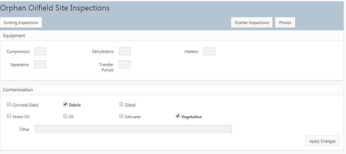
Task: Uncheck the Vegetation checkbox
Action: click(x=178, y=116)
